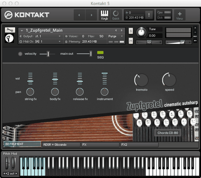This screenshot has height=178, width=201.
Task: Minimize the instrument header view
Action: tap(195, 32)
